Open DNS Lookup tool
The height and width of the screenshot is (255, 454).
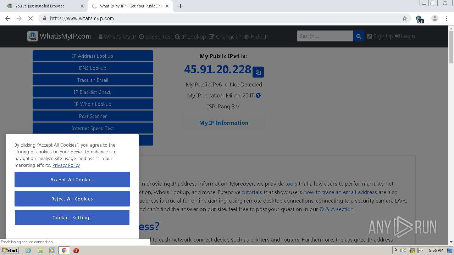pyautogui.click(x=93, y=68)
